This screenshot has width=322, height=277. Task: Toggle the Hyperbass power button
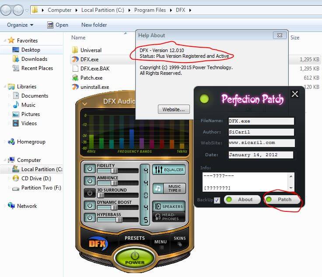click(x=90, y=217)
